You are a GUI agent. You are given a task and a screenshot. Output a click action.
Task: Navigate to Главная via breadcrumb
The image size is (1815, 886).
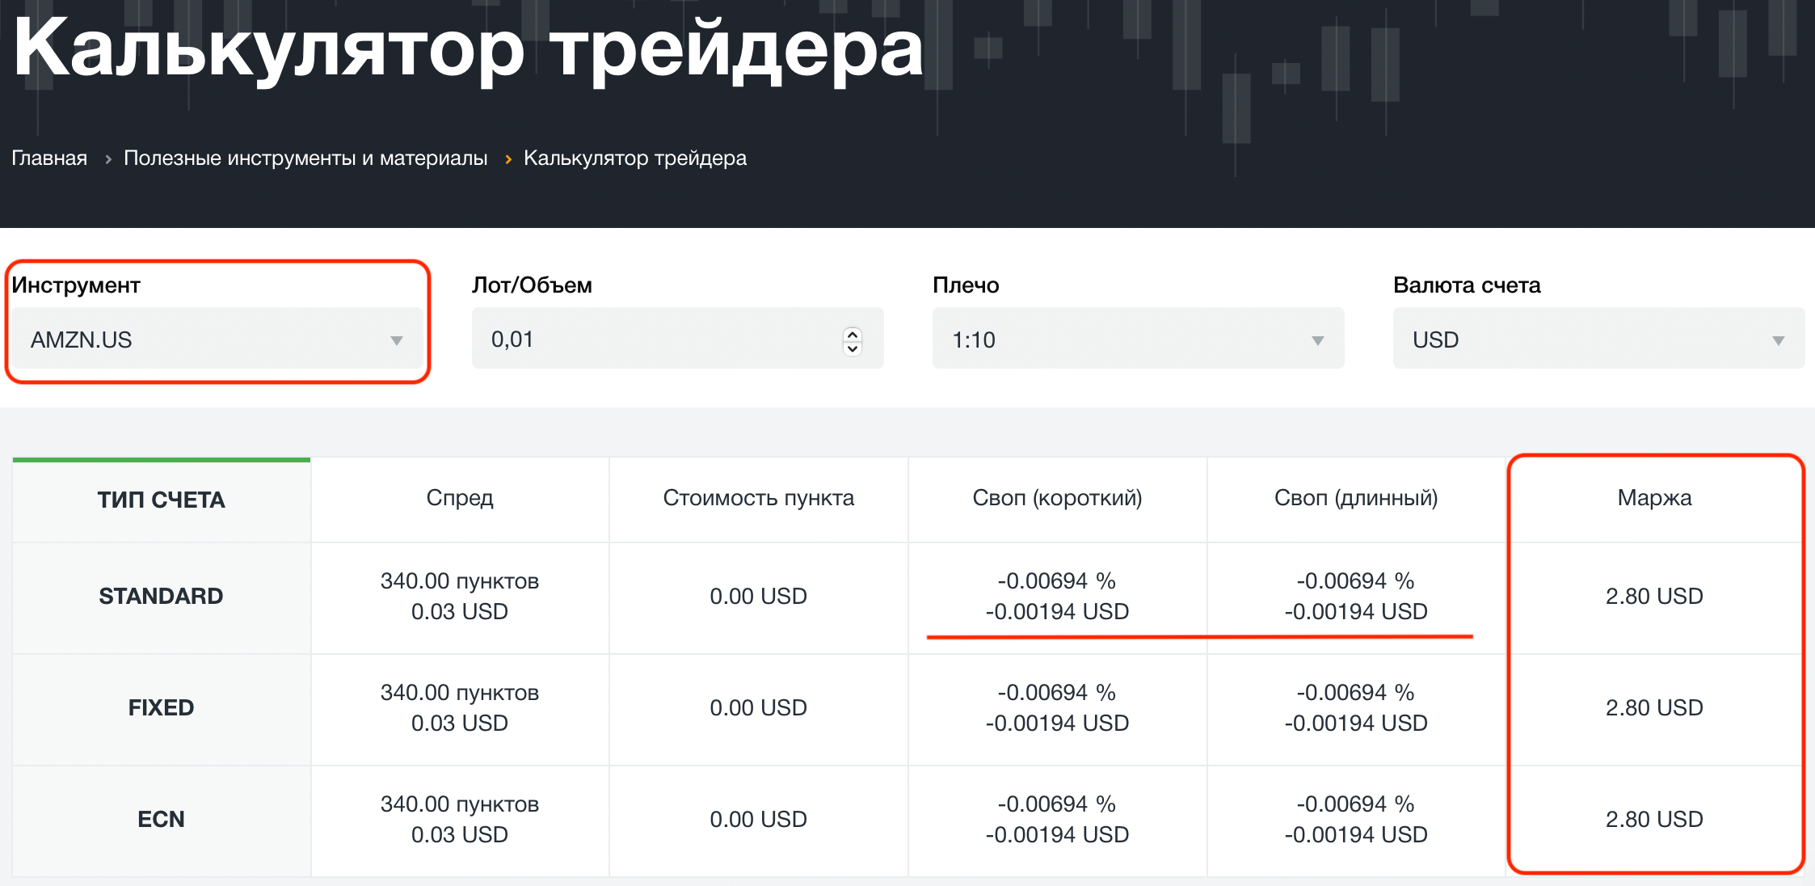pyautogui.click(x=49, y=158)
